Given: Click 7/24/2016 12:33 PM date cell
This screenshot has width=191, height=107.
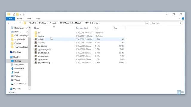Looking at the screenshot, I should [84, 39].
